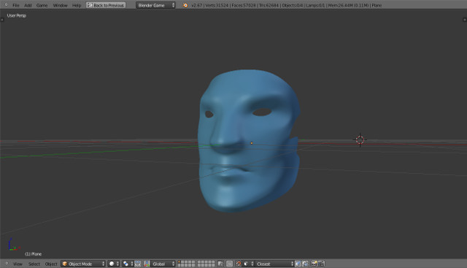Click the User Persp view label
The image size is (467, 268).
[17, 15]
